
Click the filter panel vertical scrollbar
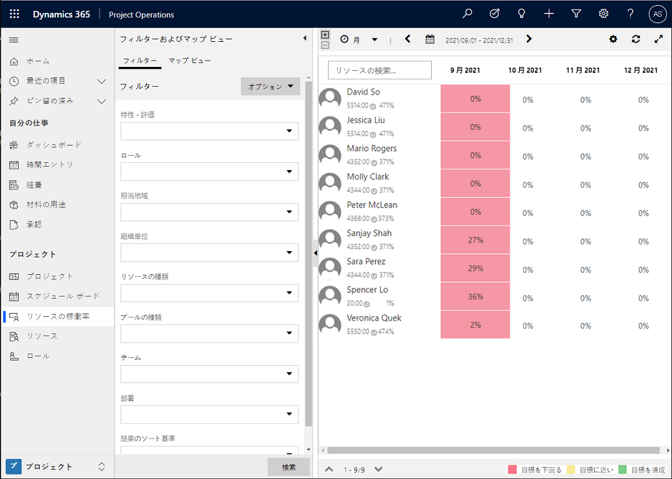pyautogui.click(x=309, y=253)
